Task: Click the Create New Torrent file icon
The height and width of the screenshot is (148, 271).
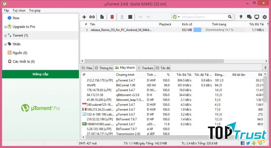Action: [x=102, y=17]
